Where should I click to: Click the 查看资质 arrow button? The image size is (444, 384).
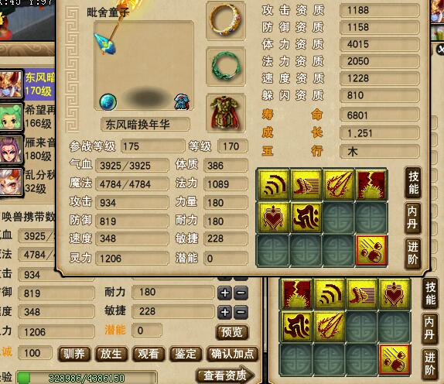point(225,375)
